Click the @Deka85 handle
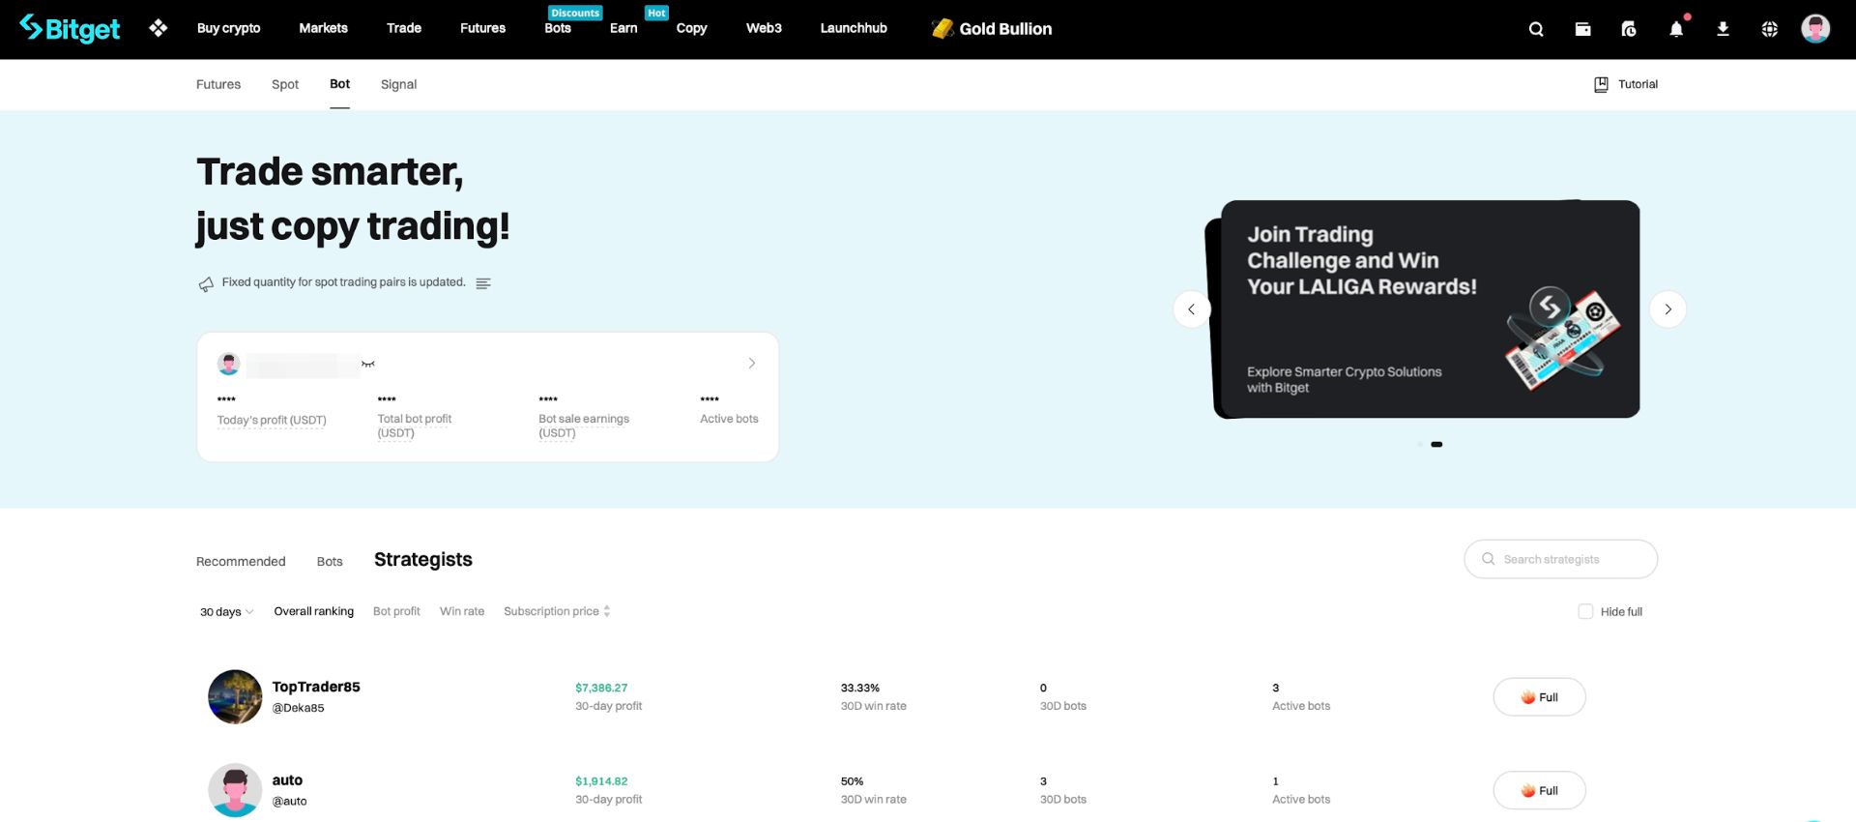The image size is (1856, 822). click(x=298, y=708)
